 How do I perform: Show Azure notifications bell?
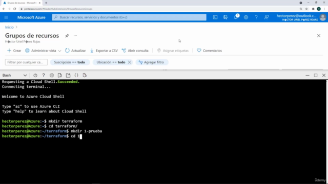coord(236,17)
